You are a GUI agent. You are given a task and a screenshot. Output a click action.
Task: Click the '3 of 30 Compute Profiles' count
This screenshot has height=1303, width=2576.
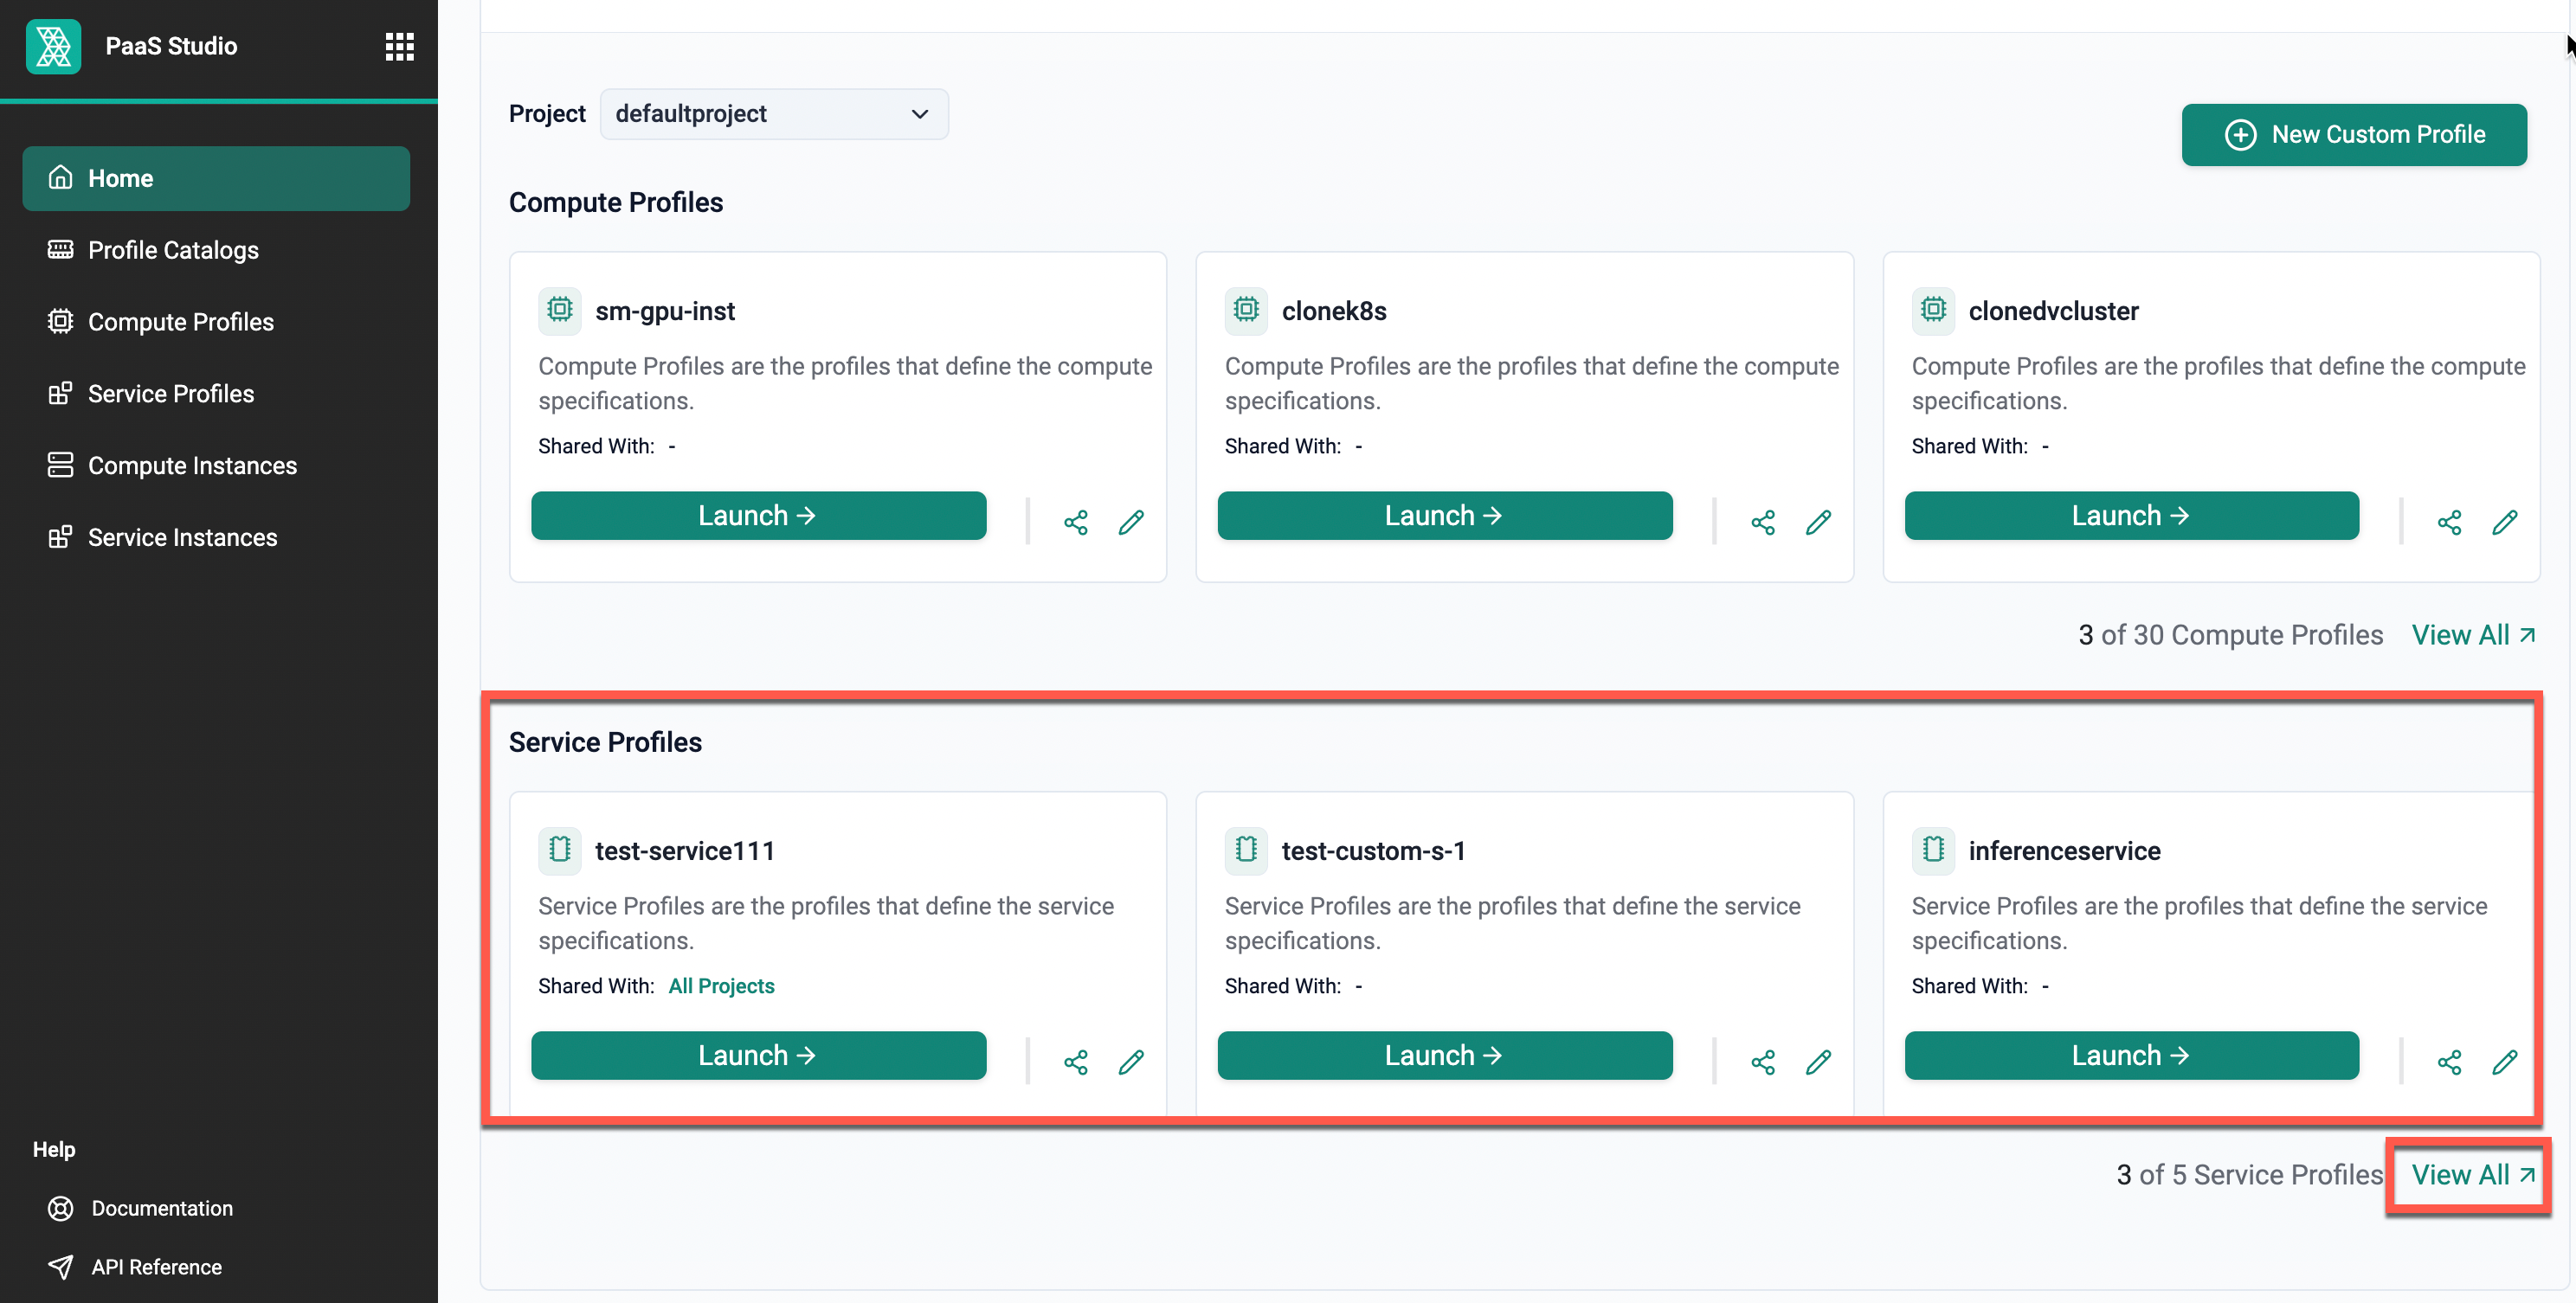click(x=2230, y=634)
